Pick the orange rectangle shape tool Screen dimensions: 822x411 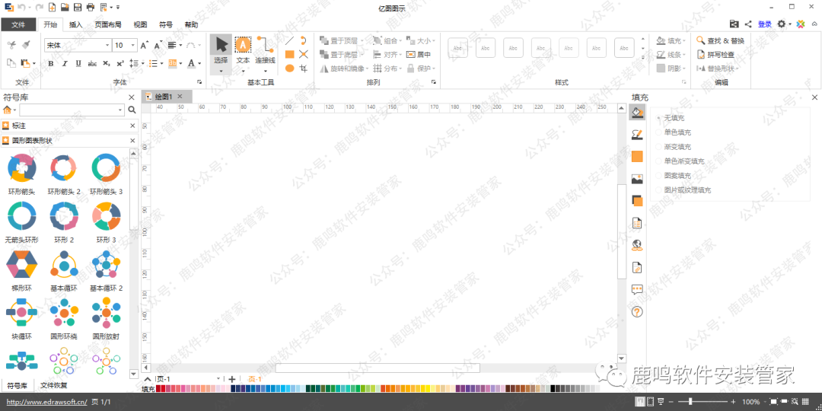click(289, 54)
